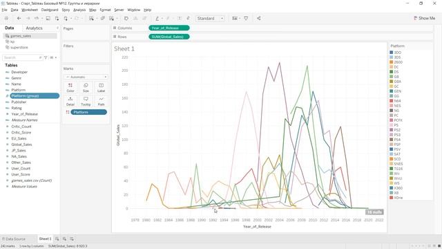This screenshot has width=442, height=249.
Task: Open the Worksheet menu
Action: 30,10
